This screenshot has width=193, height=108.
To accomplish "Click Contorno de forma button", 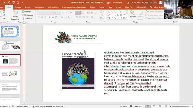I will [x=154, y=15].
